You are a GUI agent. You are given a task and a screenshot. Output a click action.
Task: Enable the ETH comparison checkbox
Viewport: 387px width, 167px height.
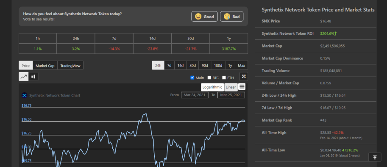tap(224, 78)
